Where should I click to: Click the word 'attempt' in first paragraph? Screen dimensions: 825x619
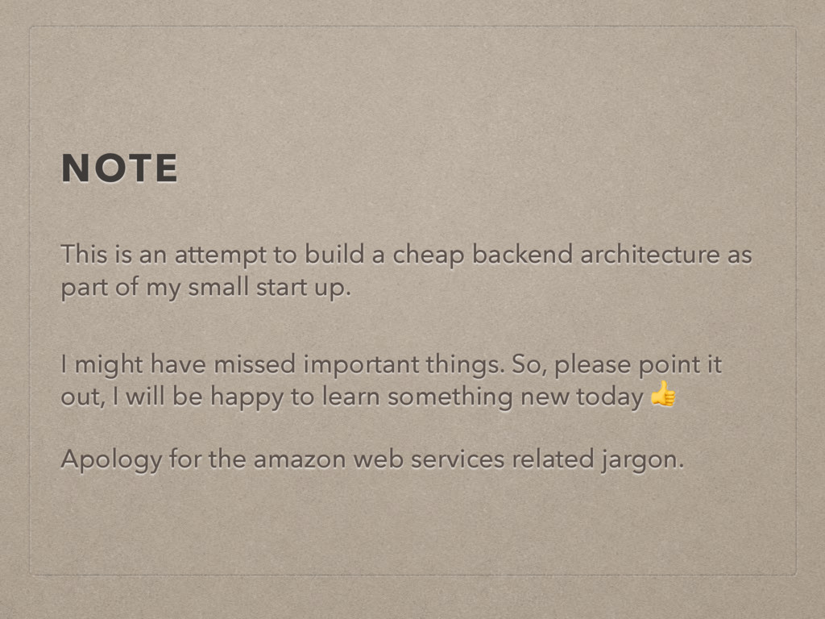click(x=221, y=255)
